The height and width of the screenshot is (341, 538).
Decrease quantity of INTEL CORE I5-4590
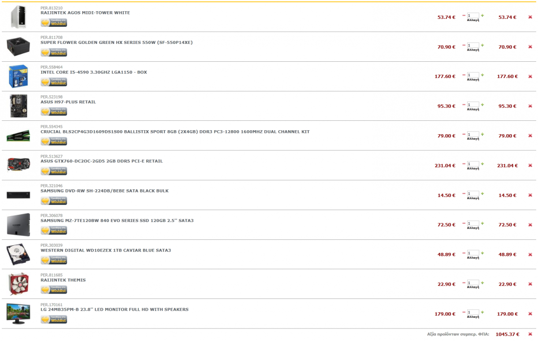tap(464, 75)
